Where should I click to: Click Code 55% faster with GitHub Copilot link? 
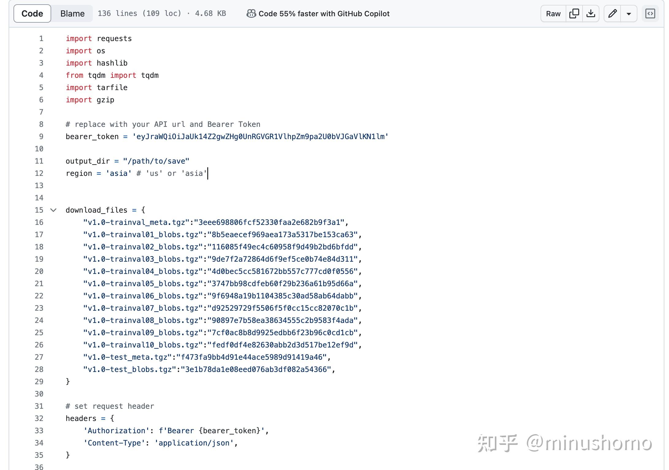point(324,13)
